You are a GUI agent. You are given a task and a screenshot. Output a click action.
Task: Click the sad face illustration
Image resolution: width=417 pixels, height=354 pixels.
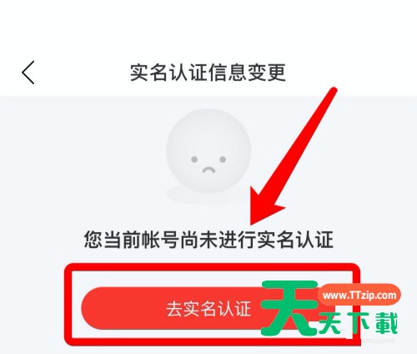(x=208, y=151)
